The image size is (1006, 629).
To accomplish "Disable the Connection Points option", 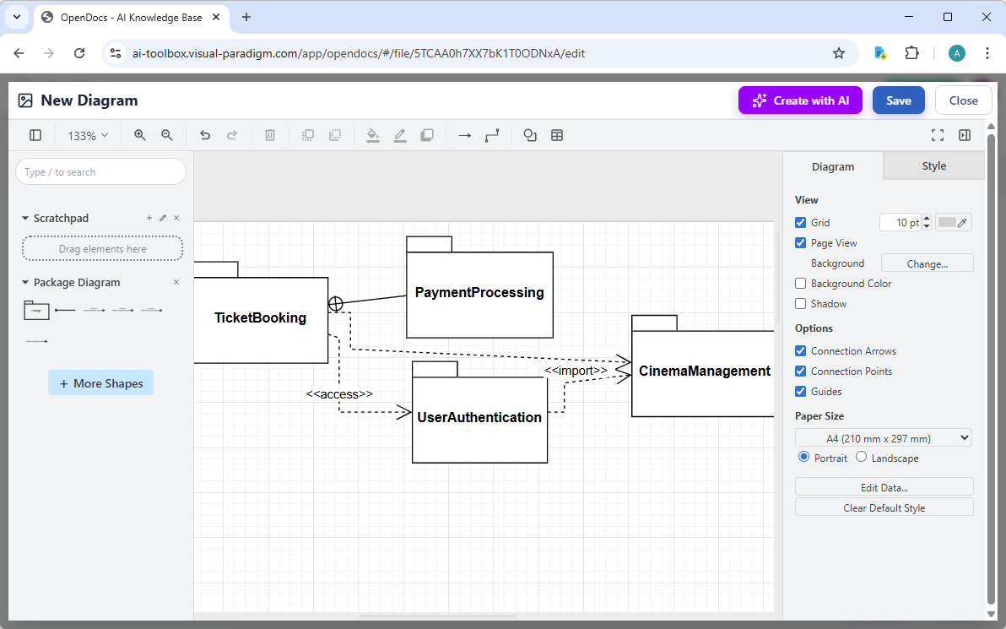I will pyautogui.click(x=800, y=371).
